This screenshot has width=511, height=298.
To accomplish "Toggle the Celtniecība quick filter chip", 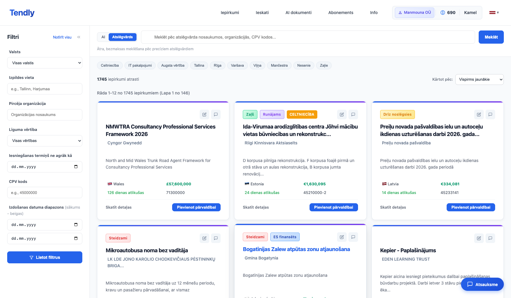I will pos(110,65).
